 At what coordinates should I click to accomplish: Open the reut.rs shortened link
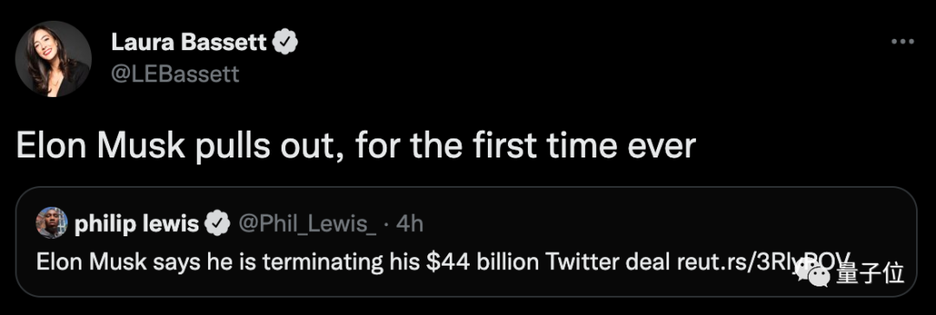[x=762, y=262]
